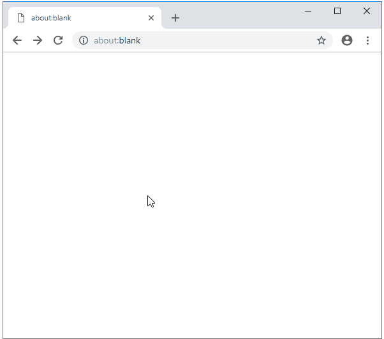384x339 pixels.
Task: Open the three-dot Chrome menu
Action: 367,40
